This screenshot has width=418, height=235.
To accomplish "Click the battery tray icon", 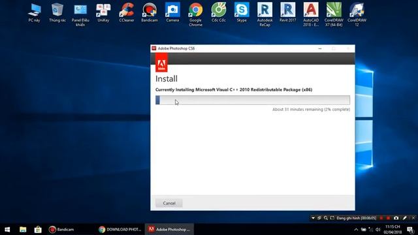I will (364, 229).
